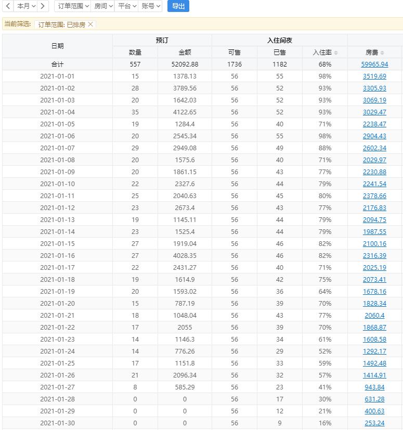Open the 本月 period dropdown

(26, 6)
